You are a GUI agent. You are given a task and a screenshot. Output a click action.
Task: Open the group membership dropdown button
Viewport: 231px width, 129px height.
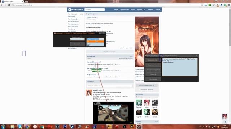pos(147,85)
